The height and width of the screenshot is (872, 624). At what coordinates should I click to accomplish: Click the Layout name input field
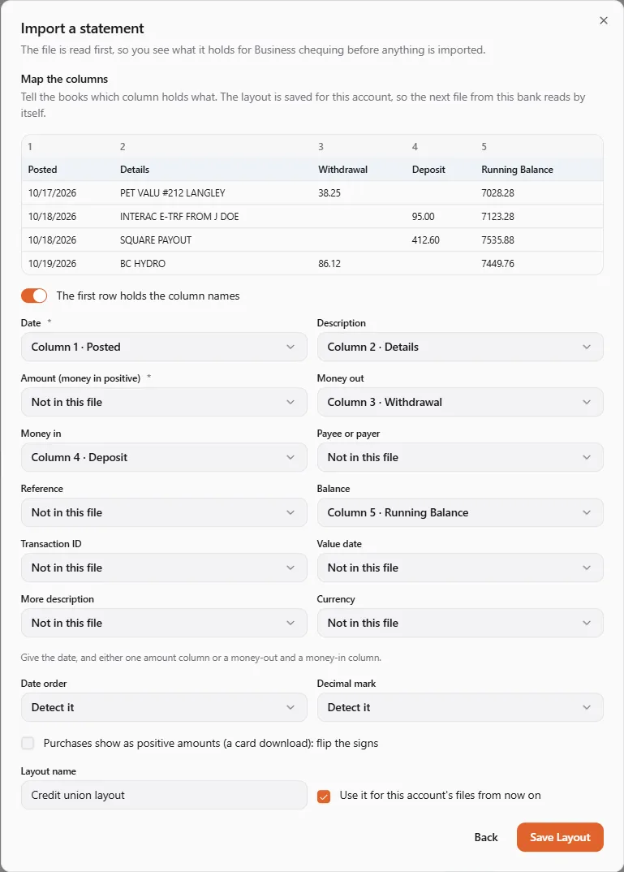164,795
